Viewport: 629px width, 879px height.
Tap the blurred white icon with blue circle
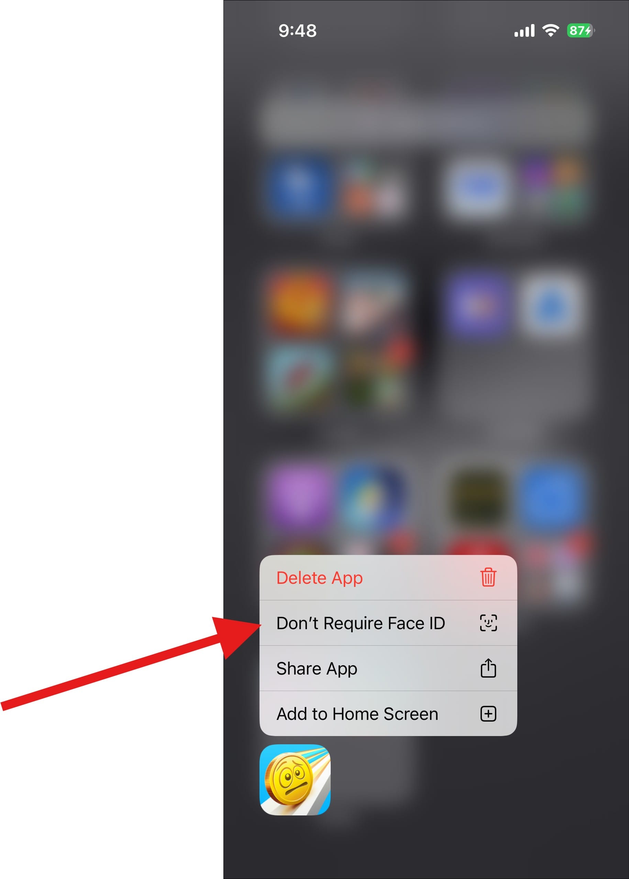[551, 304]
